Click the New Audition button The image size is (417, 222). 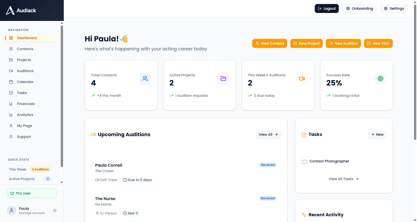tap(343, 43)
